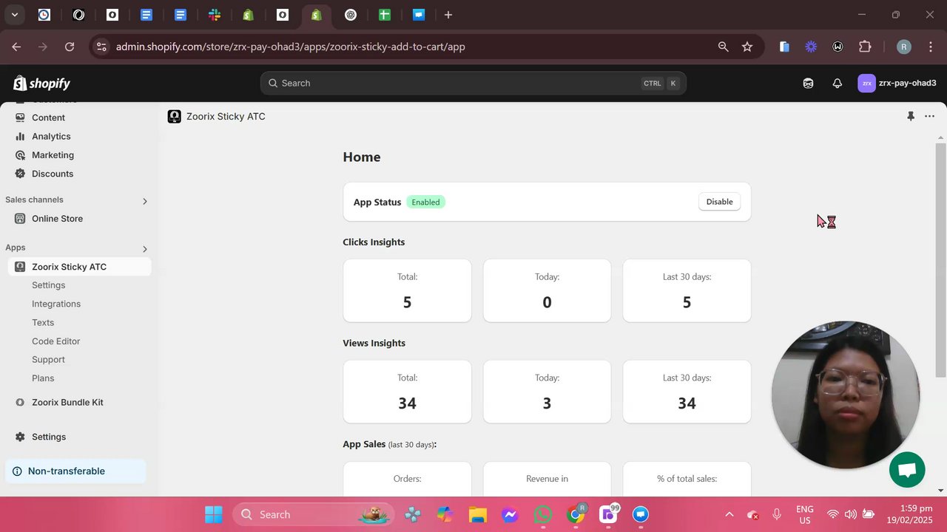
Task: Click the Views Last 30 days card
Action: point(687,392)
